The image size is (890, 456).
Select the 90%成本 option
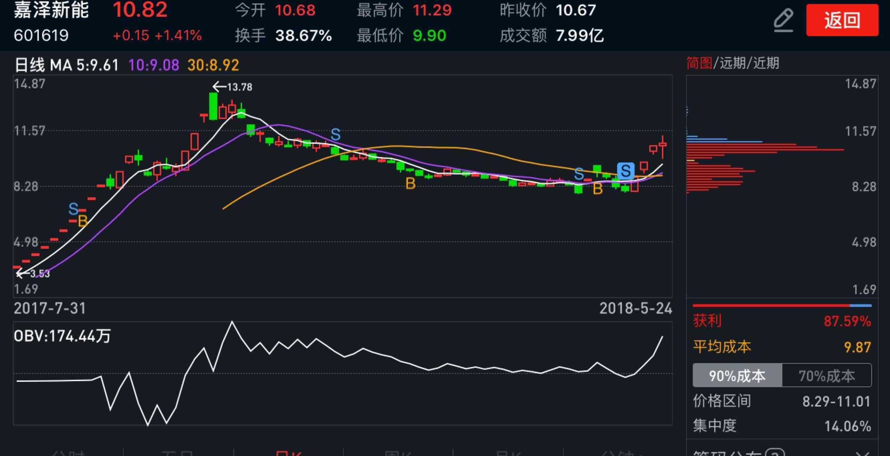click(x=737, y=375)
